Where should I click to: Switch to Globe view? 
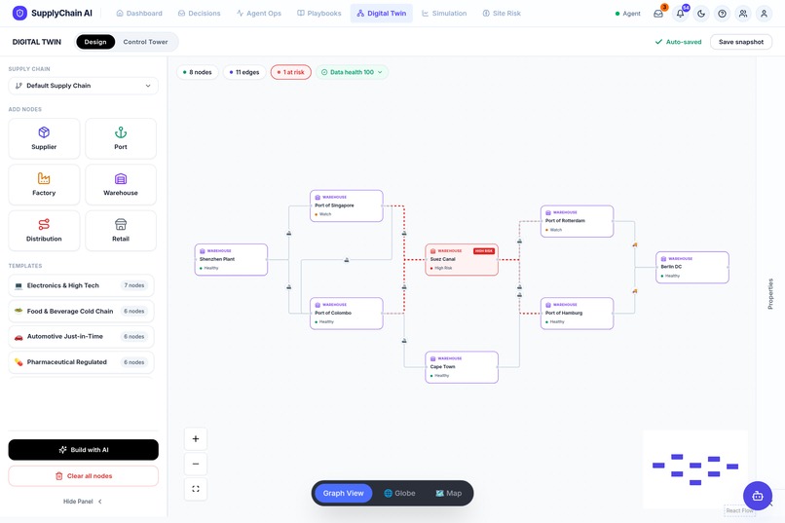point(399,494)
